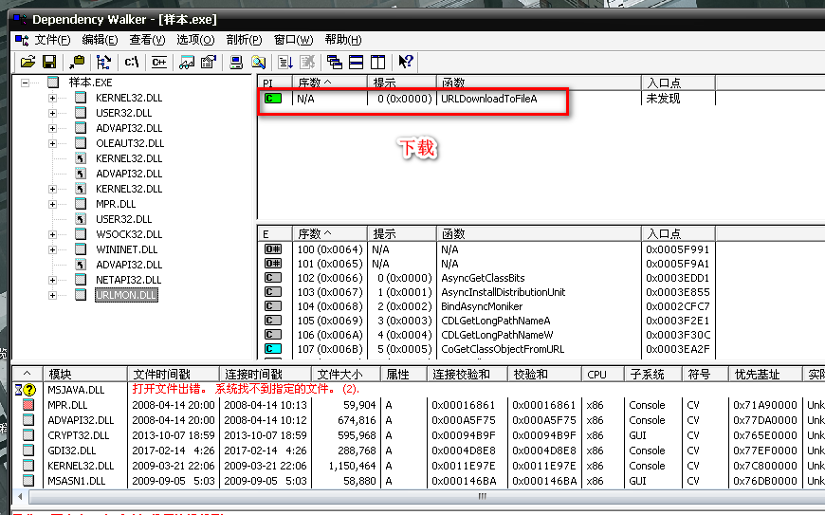Select WININET.DLL in the module tree

127,249
